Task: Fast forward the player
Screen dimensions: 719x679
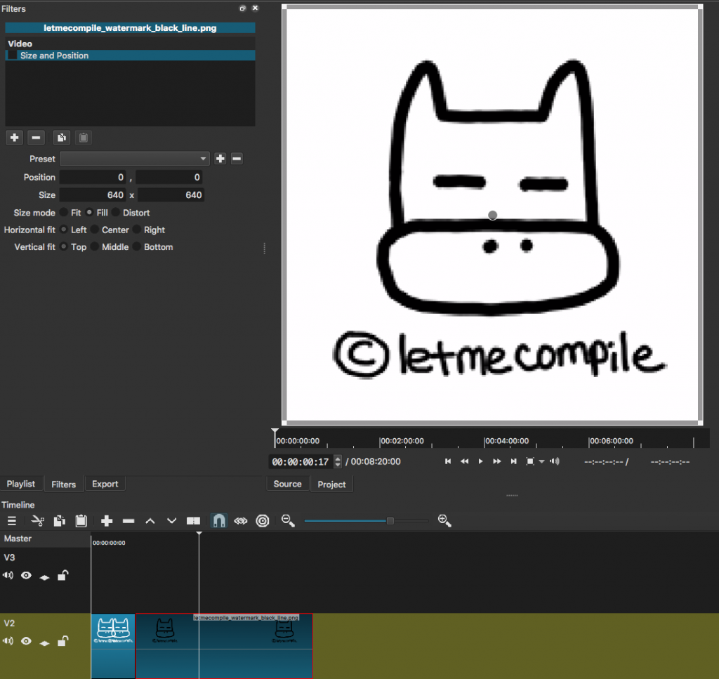Action: coord(497,461)
